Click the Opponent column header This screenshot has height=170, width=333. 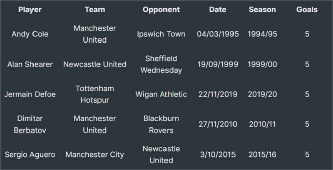pyautogui.click(x=161, y=10)
